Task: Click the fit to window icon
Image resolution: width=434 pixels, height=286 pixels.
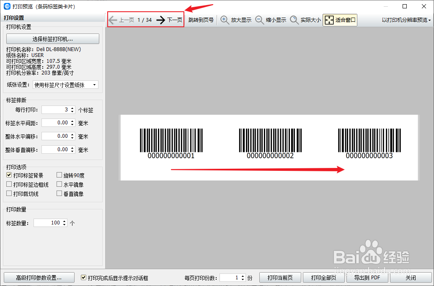Action: tap(329, 20)
